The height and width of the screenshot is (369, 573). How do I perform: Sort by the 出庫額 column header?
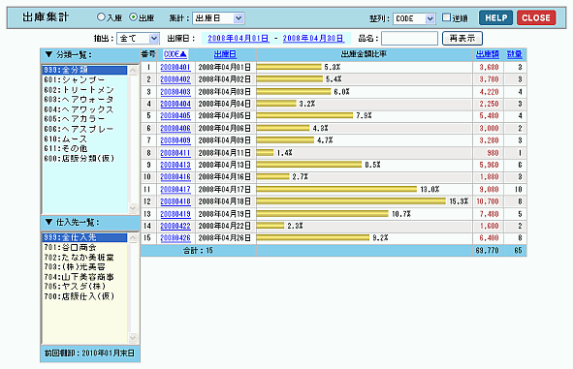487,54
